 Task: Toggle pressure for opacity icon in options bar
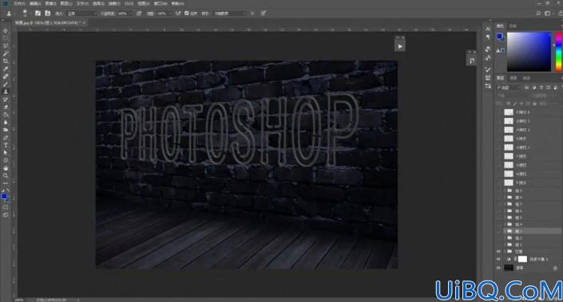139,14
